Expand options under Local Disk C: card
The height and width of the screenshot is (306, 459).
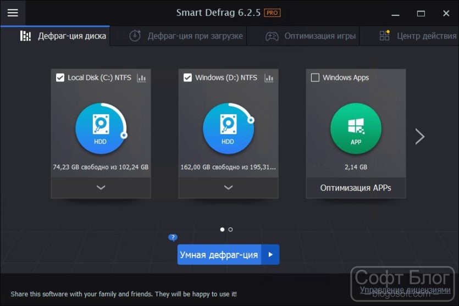(x=101, y=187)
